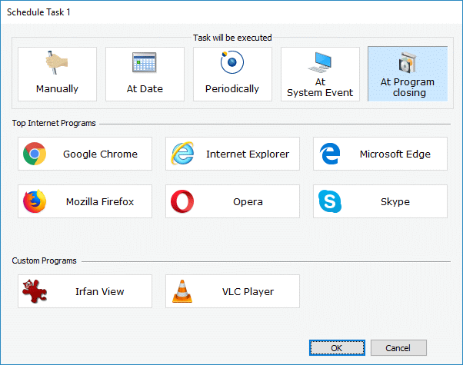The image size is (463, 365).
Task: Select the Skype program button
Action: [380, 201]
